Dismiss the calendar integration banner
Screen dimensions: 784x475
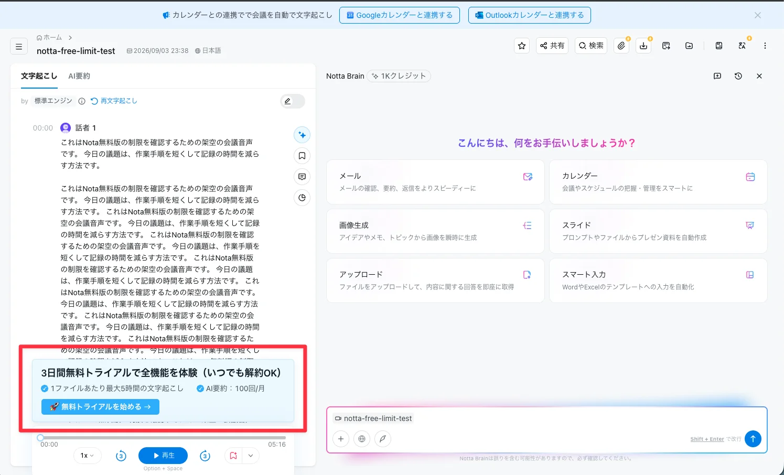click(758, 15)
